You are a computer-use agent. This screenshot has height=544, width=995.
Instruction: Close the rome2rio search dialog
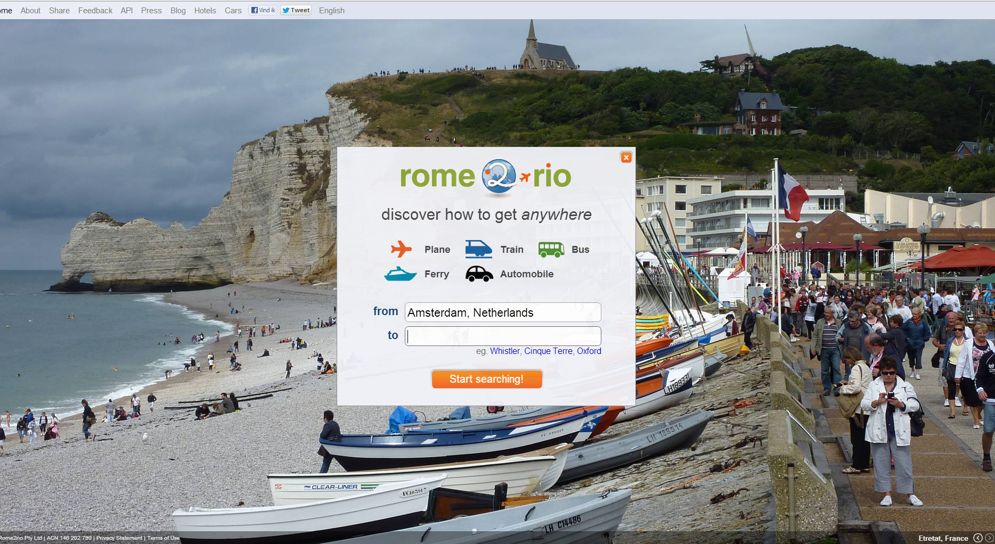[x=626, y=158]
